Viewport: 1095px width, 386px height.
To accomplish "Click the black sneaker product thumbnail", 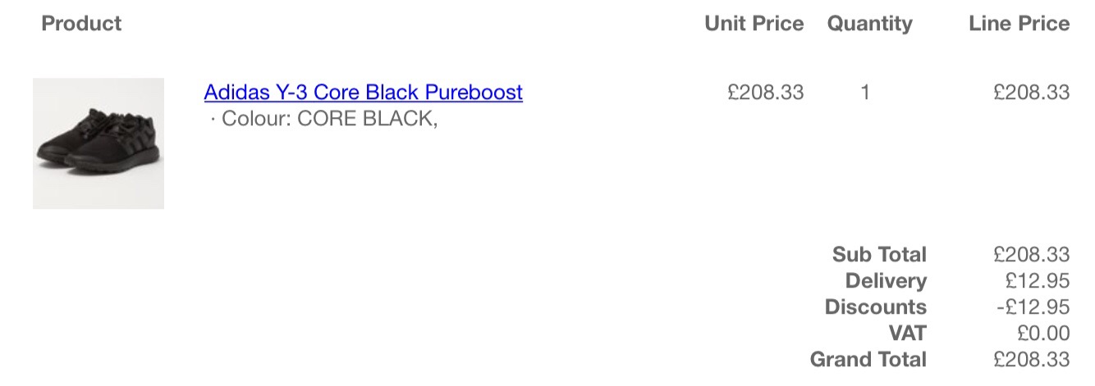I will [99, 143].
